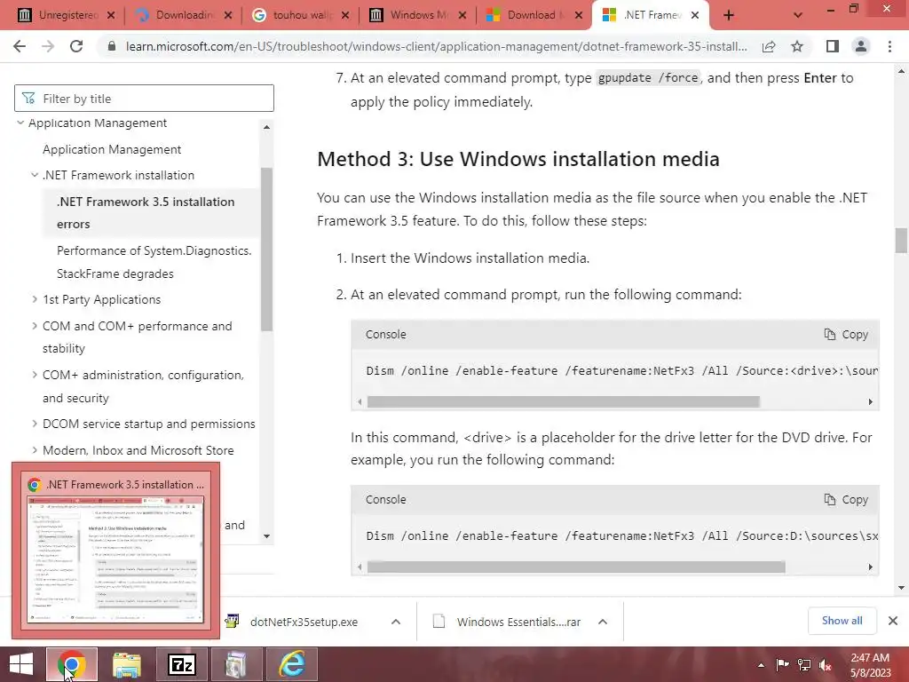Open the tab search dropdown arrow
Viewport: 909px width, 682px height.
coord(798,16)
